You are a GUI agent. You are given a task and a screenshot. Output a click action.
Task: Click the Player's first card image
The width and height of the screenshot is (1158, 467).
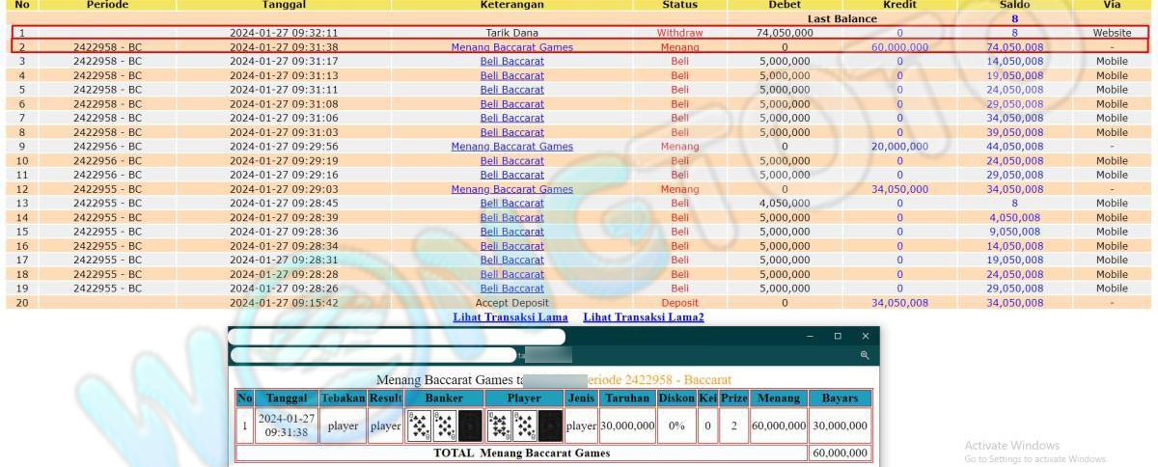pos(500,426)
